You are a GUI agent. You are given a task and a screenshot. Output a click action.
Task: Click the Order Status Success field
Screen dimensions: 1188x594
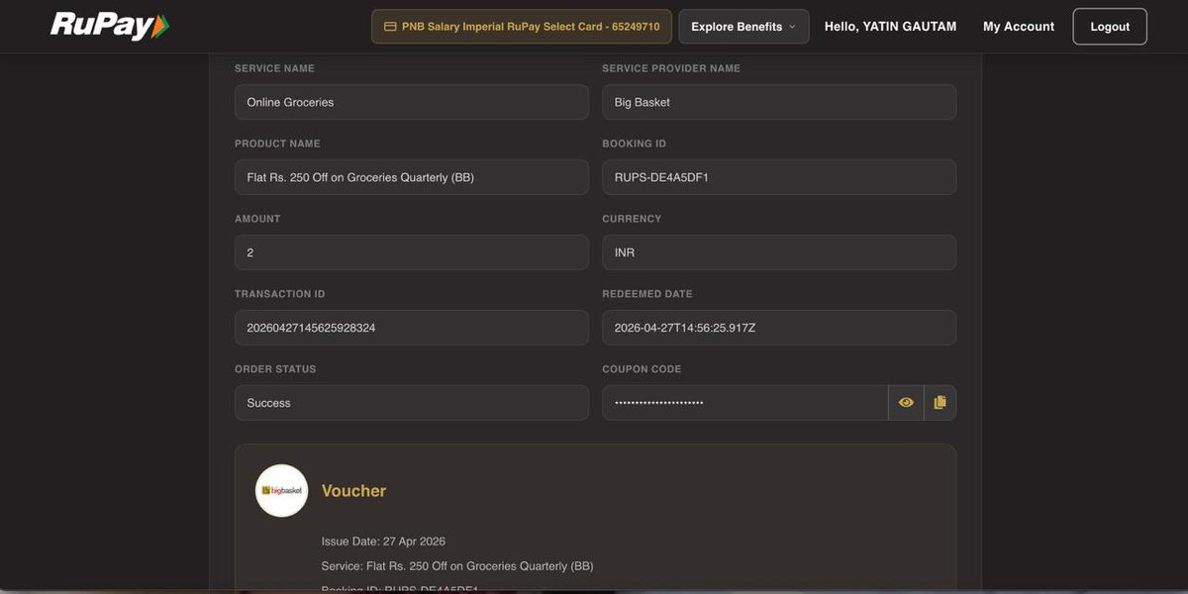coord(412,403)
